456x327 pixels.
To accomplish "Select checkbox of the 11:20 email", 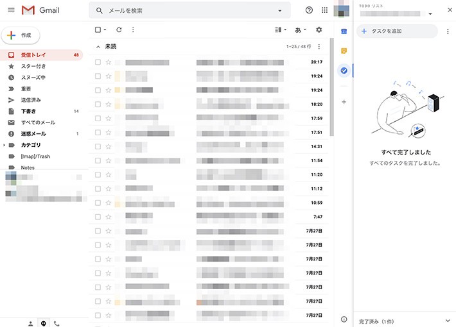I will [x=98, y=174].
